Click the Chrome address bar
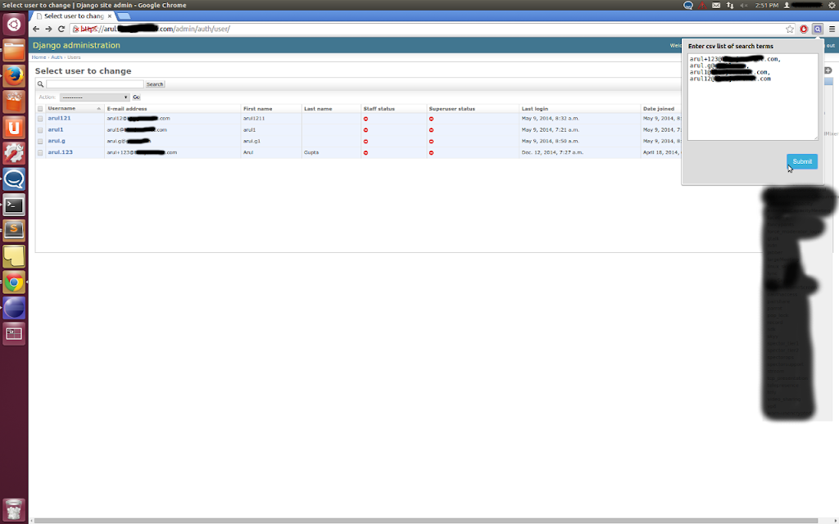Viewport: 839px width, 524px height. coord(428,29)
